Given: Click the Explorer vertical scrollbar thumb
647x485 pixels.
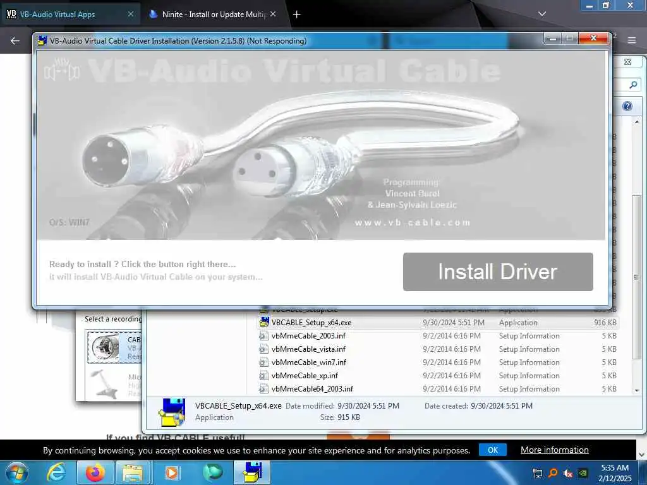Looking at the screenshot, I should pos(637,277).
